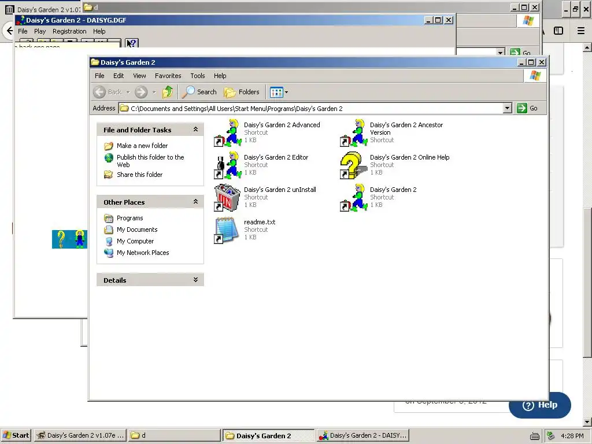This screenshot has width=592, height=444.
Task: Open View menu in Explorer window
Action: coord(139,76)
